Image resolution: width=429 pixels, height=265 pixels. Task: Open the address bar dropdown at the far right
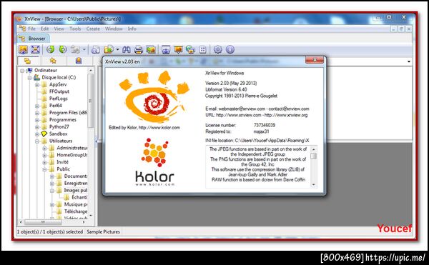409,61
